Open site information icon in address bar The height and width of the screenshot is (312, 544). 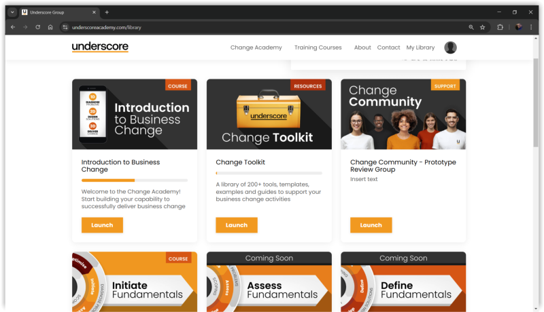pyautogui.click(x=65, y=27)
